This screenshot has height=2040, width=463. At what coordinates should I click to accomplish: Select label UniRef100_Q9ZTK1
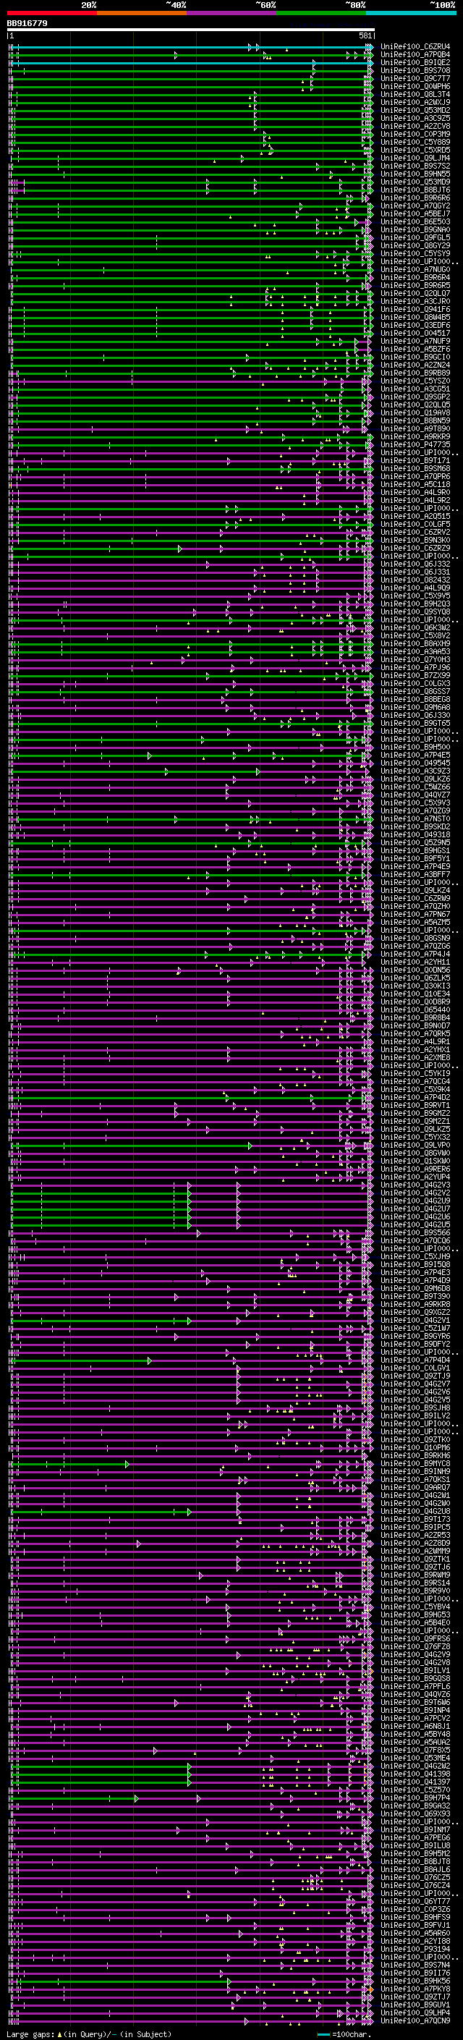[x=415, y=1559]
